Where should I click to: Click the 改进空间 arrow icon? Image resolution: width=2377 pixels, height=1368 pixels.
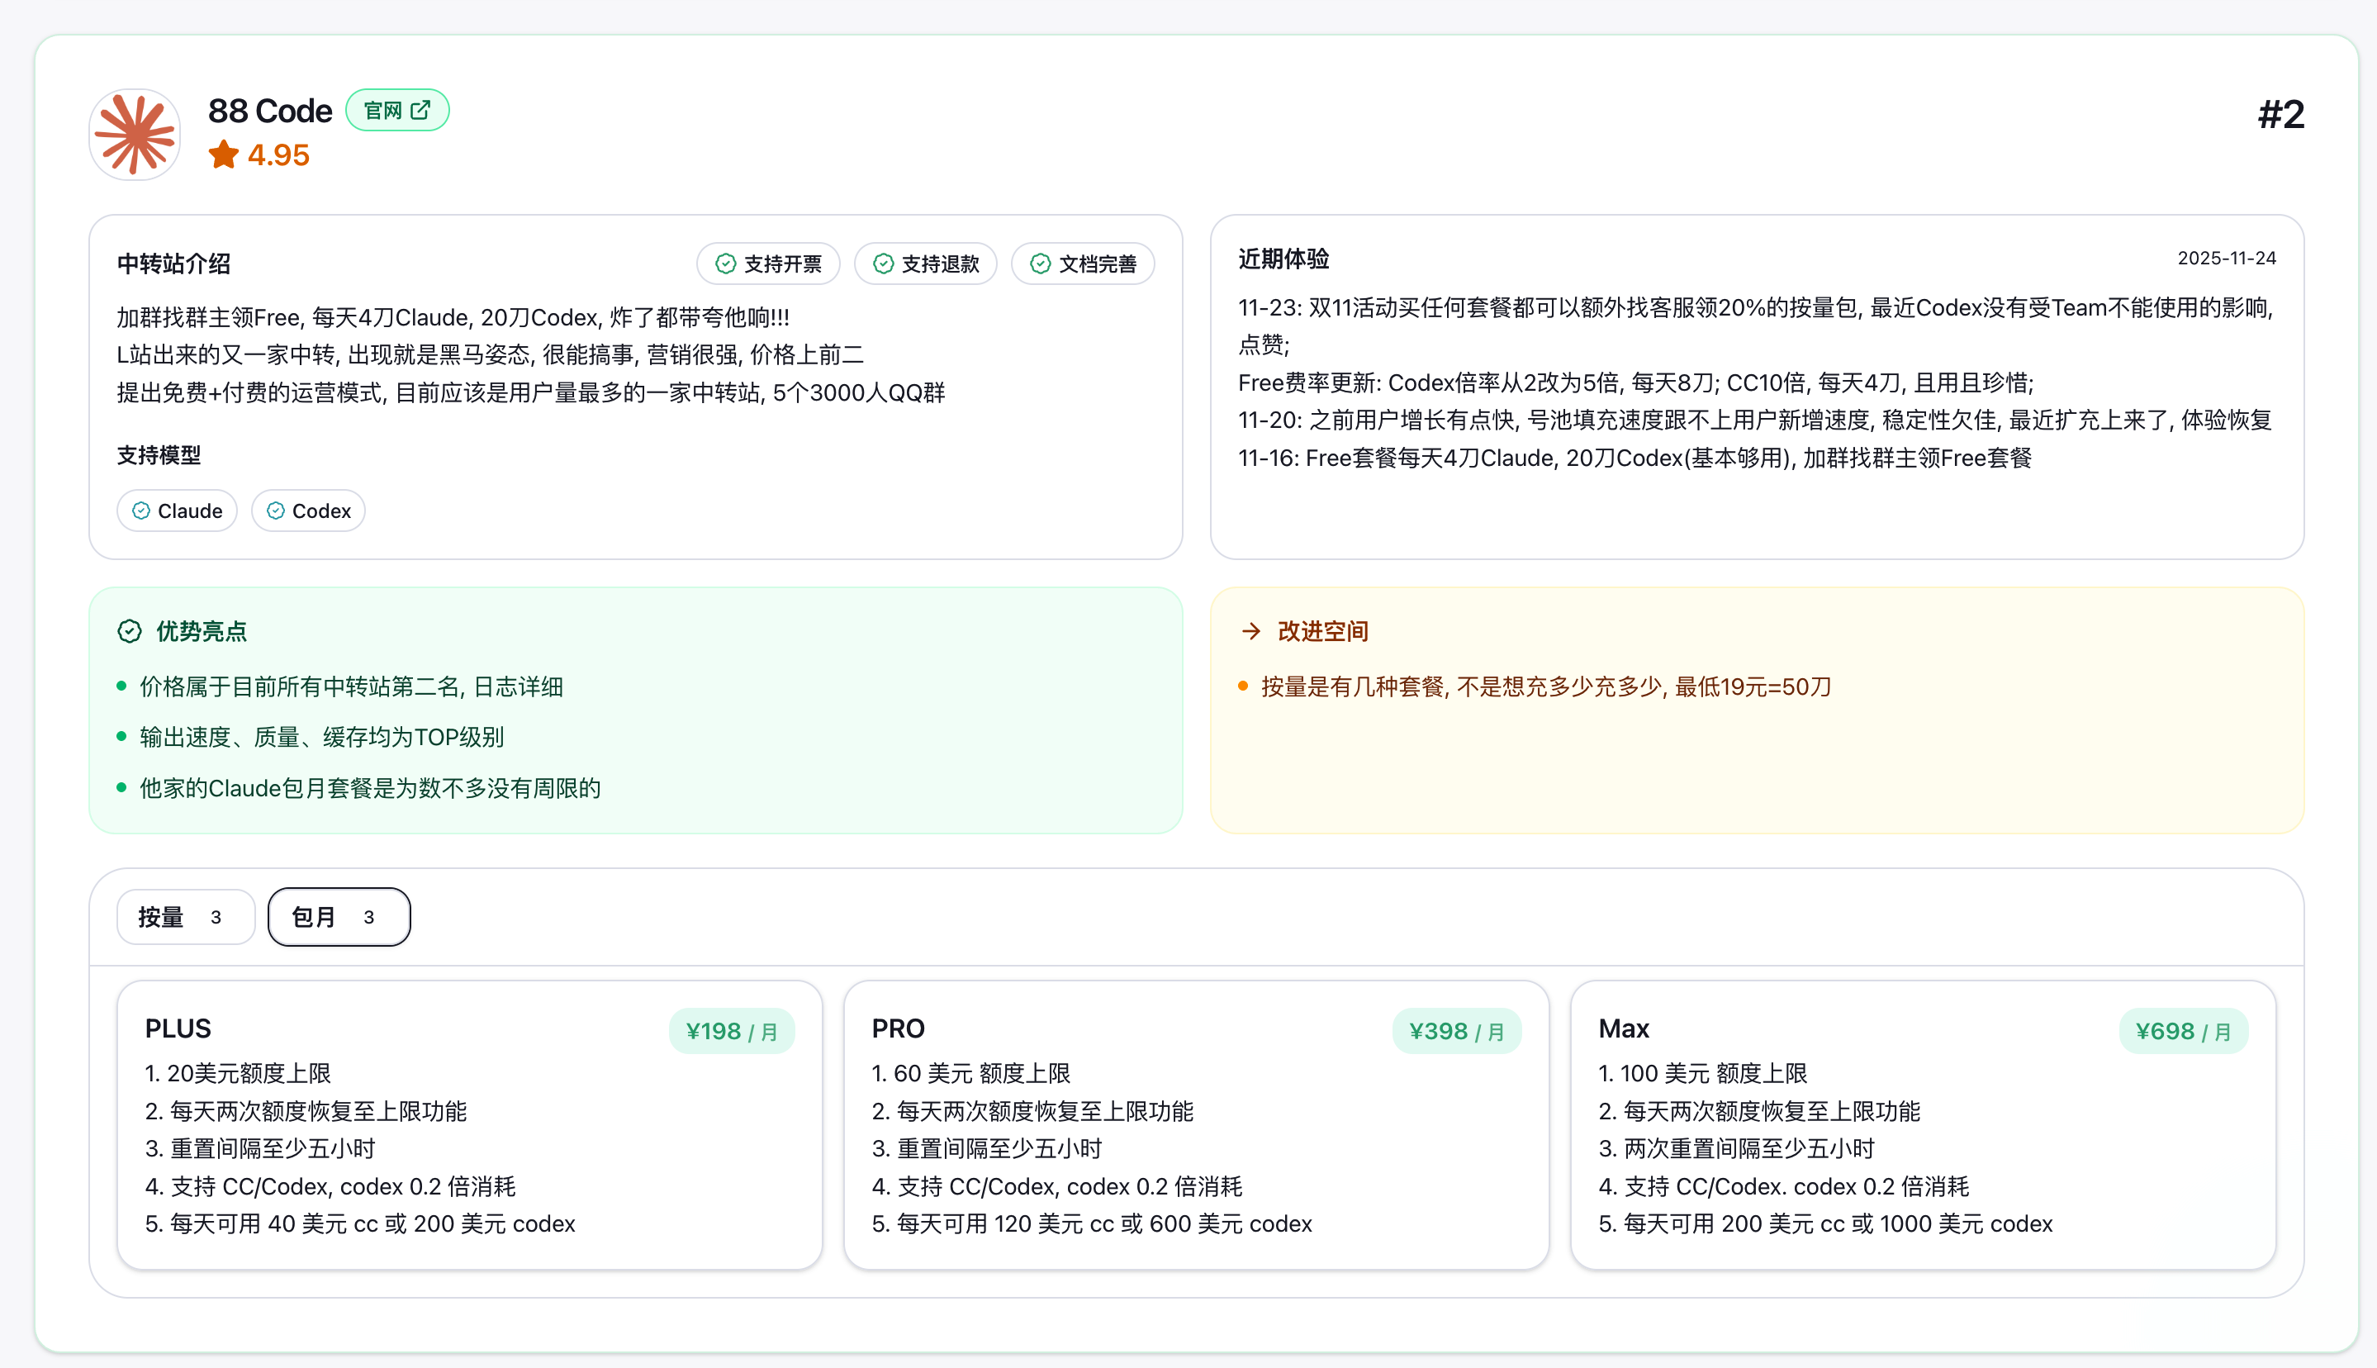[x=1251, y=631]
